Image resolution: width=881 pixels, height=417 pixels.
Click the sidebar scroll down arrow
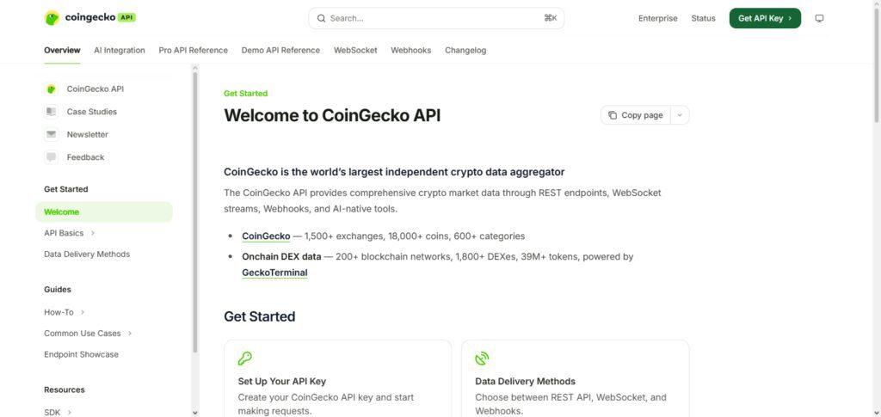pyautogui.click(x=195, y=413)
